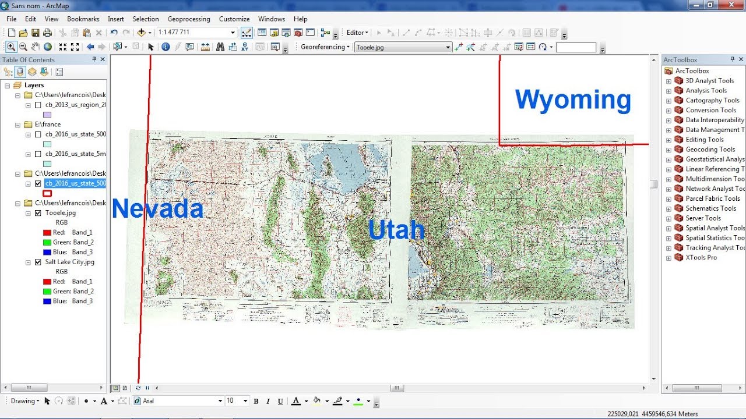Open the Customize menu
The image size is (746, 419).
234,19
